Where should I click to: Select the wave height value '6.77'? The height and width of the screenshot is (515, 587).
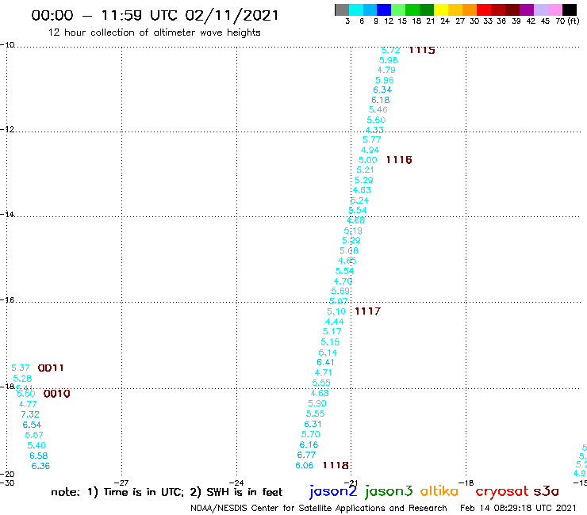pos(306,455)
